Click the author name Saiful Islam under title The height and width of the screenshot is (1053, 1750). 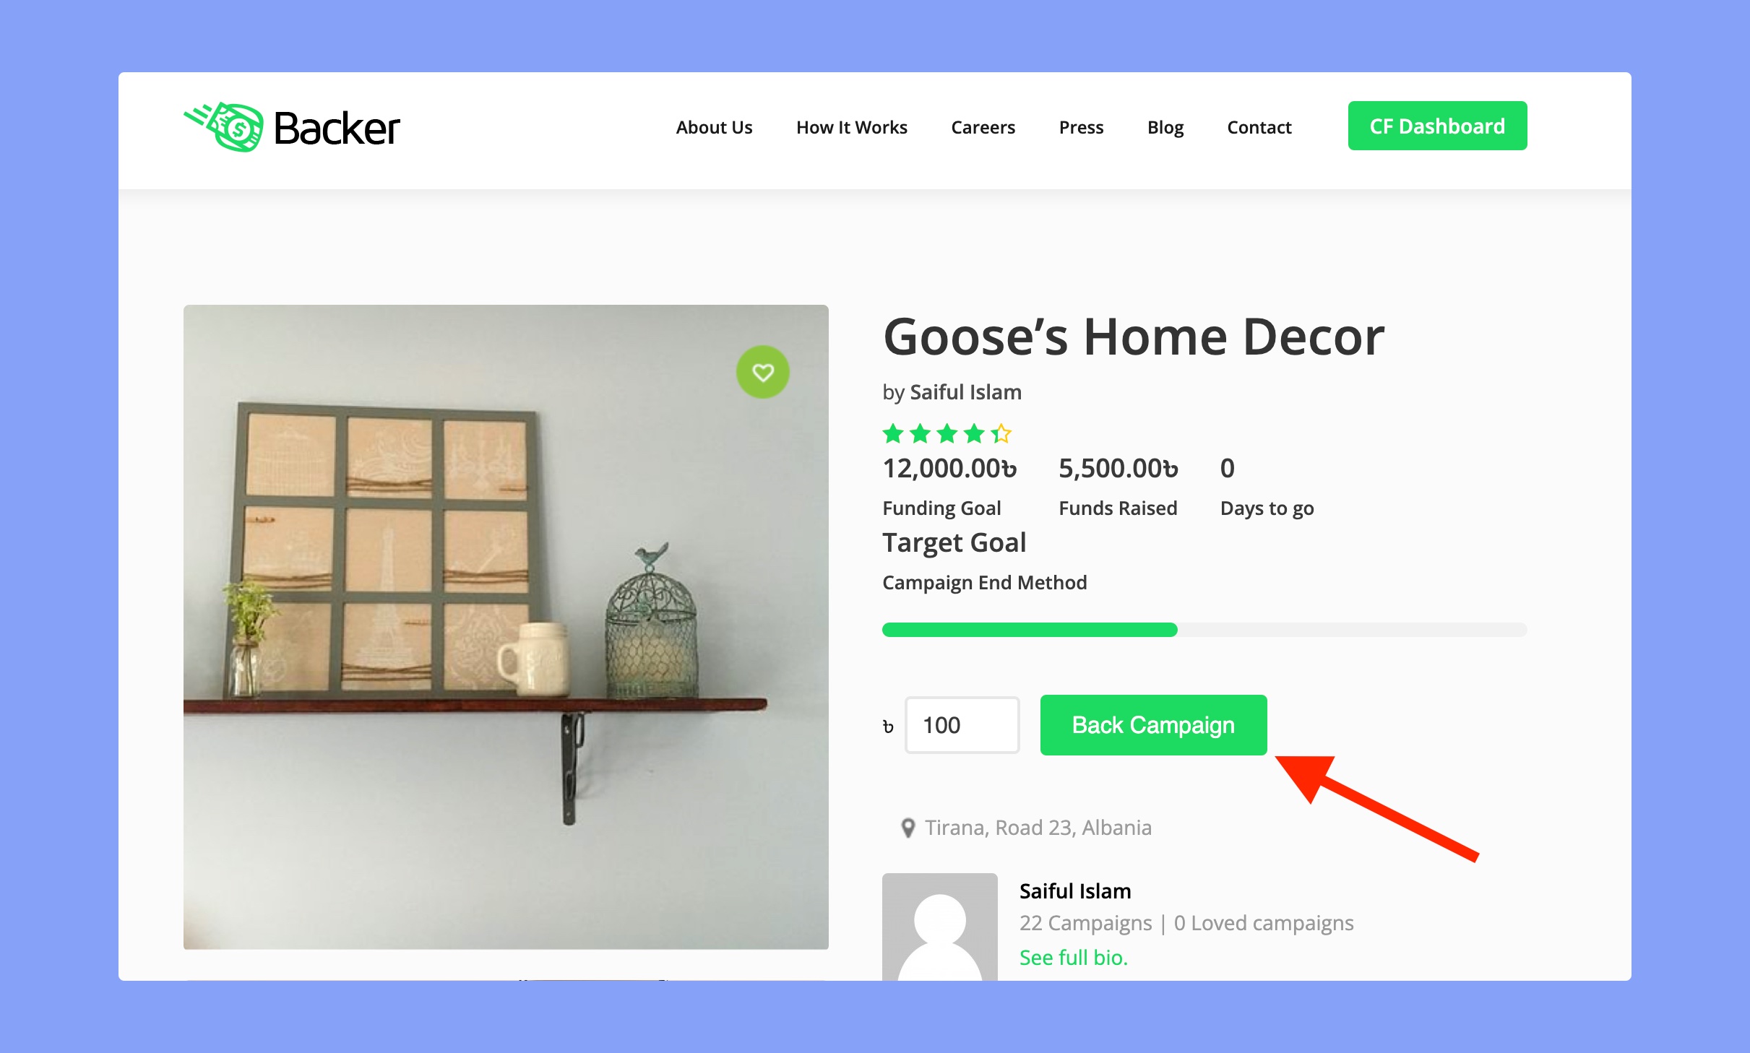pyautogui.click(x=965, y=392)
